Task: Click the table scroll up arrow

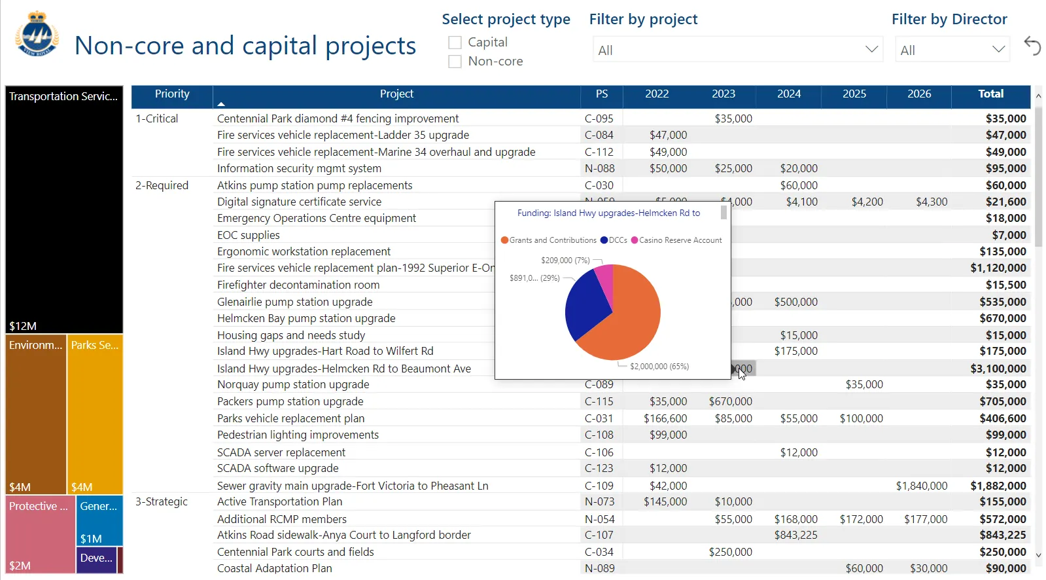Action: (1038, 96)
